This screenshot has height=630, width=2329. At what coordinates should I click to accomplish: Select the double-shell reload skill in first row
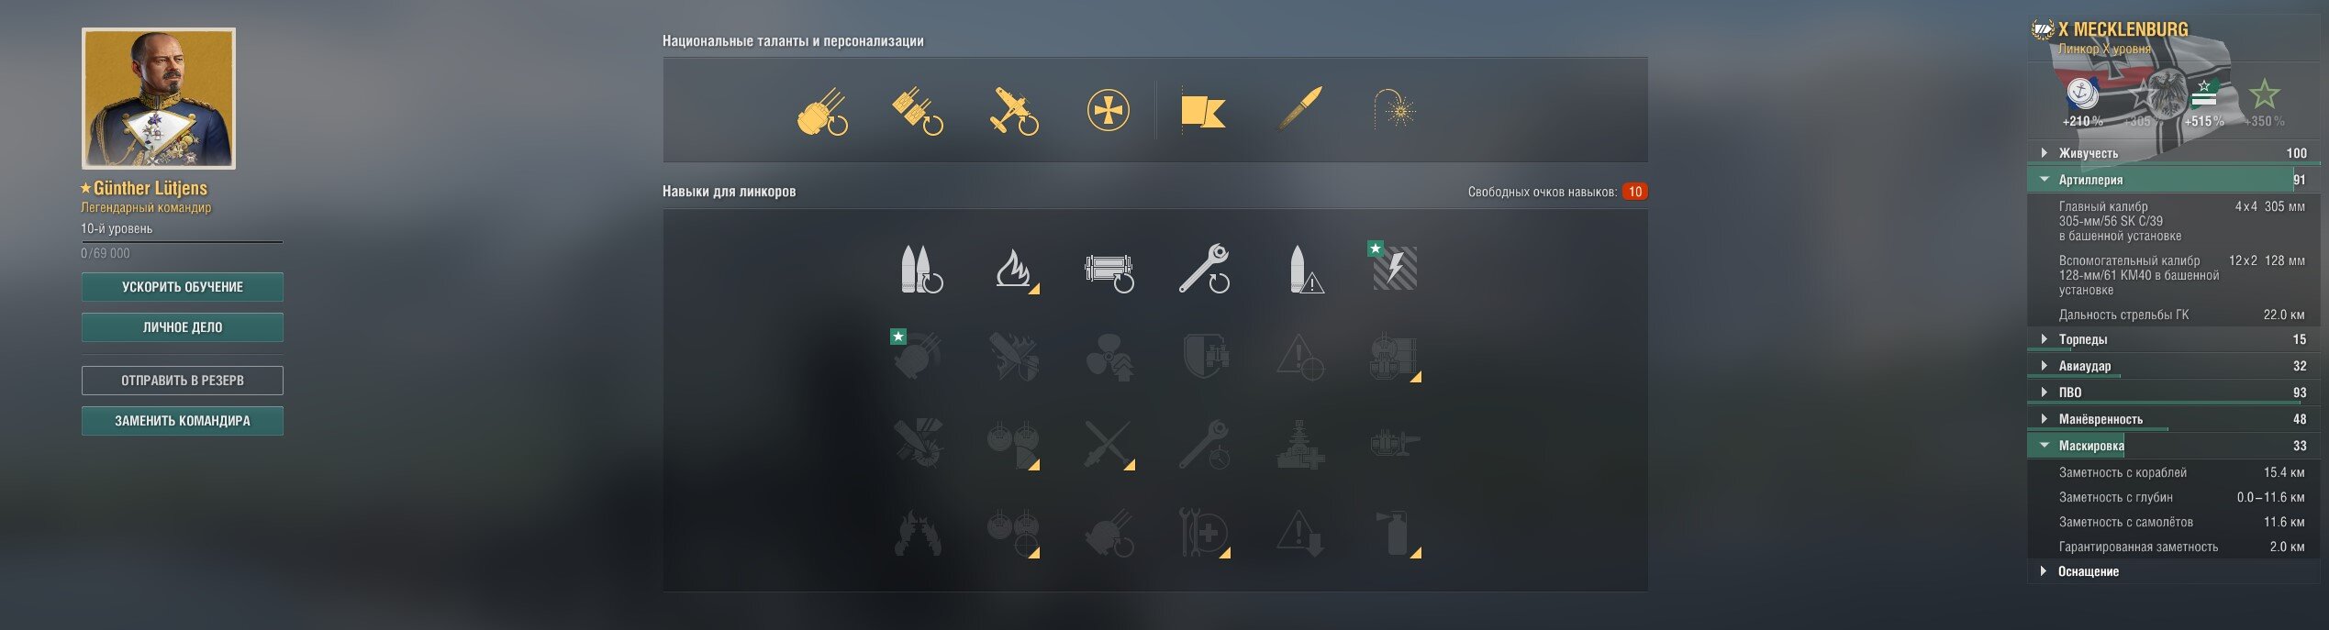pyautogui.click(x=920, y=269)
